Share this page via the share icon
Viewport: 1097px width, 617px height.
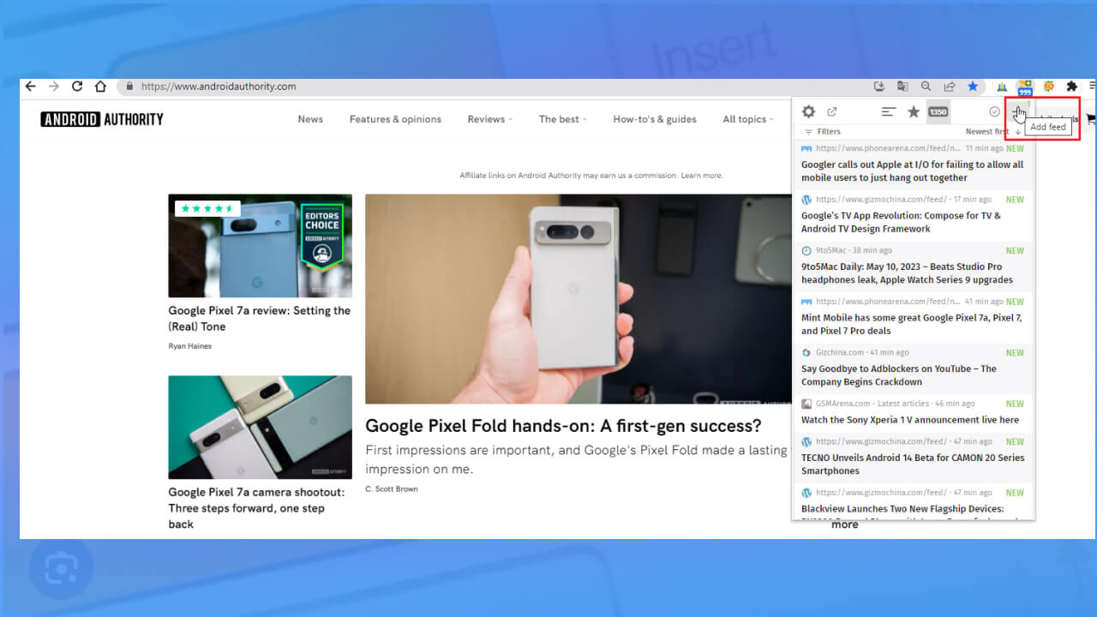950,87
